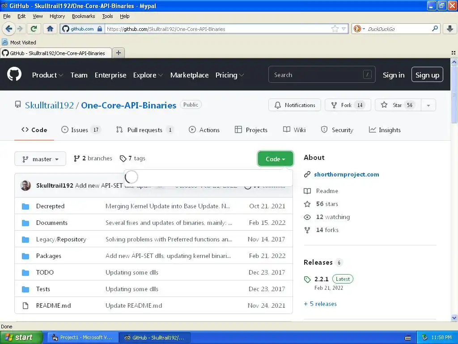Click the page vertical scrollbar thumb
The height and width of the screenshot is (344, 458).
click(x=454, y=94)
